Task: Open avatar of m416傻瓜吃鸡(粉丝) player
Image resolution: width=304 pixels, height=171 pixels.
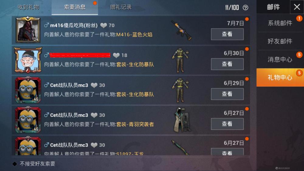Action: 28,30
